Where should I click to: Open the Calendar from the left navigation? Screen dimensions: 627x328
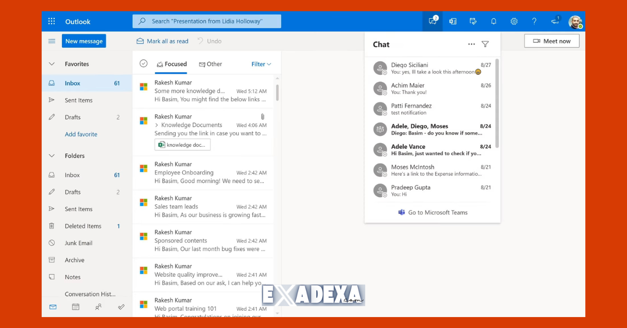click(x=76, y=307)
